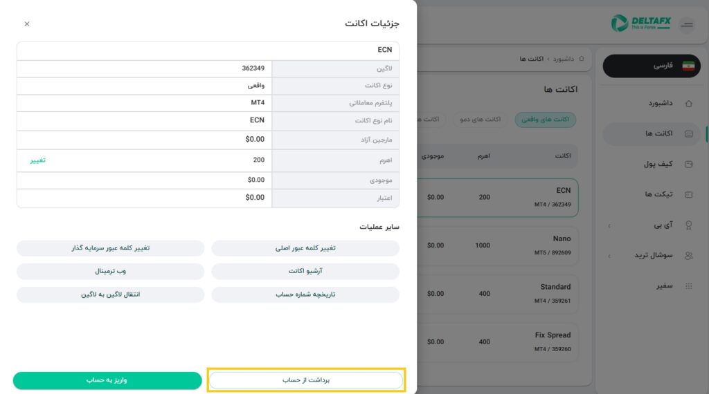Open the Farsi language selector
Viewport: 709px width, 394px height.
[x=651, y=66]
